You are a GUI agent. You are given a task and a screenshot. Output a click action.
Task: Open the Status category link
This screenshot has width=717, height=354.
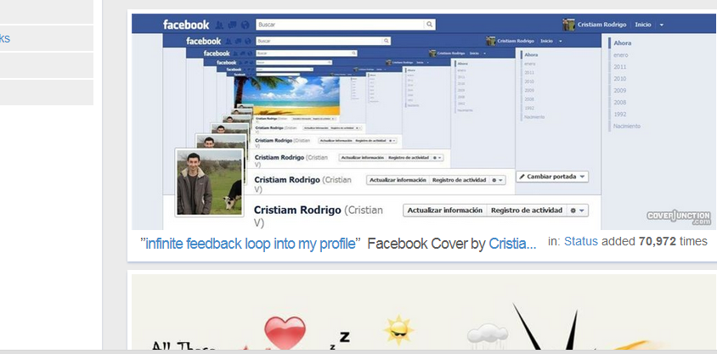pyautogui.click(x=581, y=241)
